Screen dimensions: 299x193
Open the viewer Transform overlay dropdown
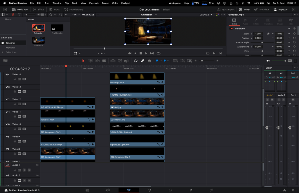click(x=80, y=53)
